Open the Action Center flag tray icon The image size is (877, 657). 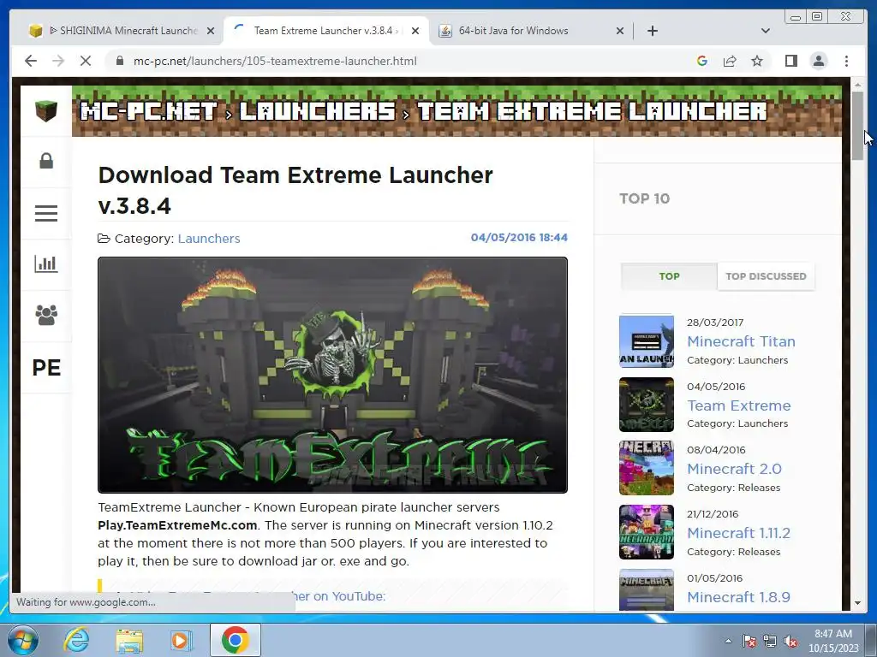click(x=749, y=642)
